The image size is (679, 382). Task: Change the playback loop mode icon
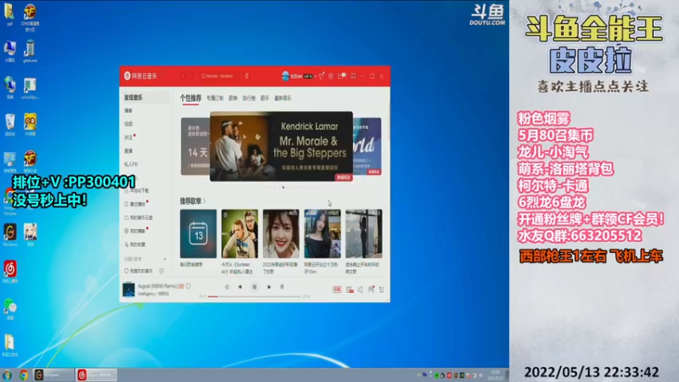tap(227, 287)
